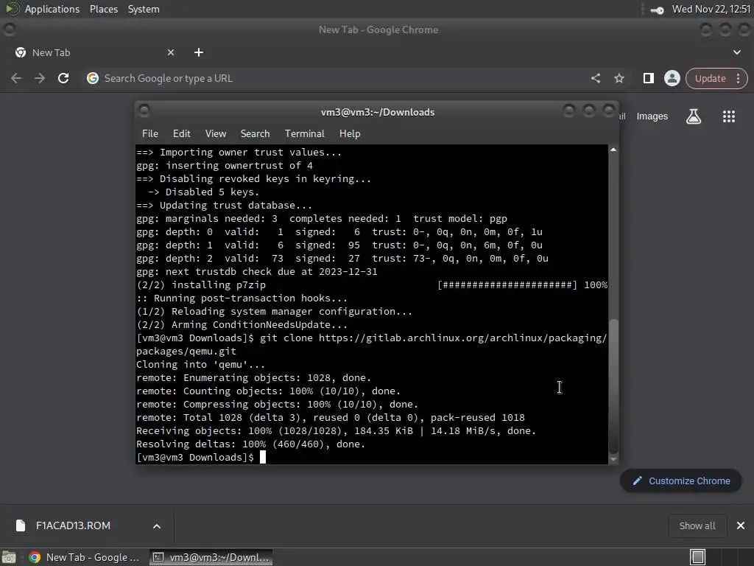Go back with Chrome's back arrow
754x566 pixels.
(x=16, y=78)
